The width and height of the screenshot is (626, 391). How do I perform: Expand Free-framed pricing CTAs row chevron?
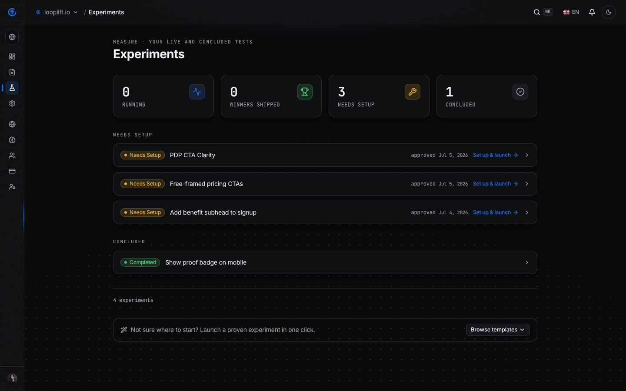527,184
